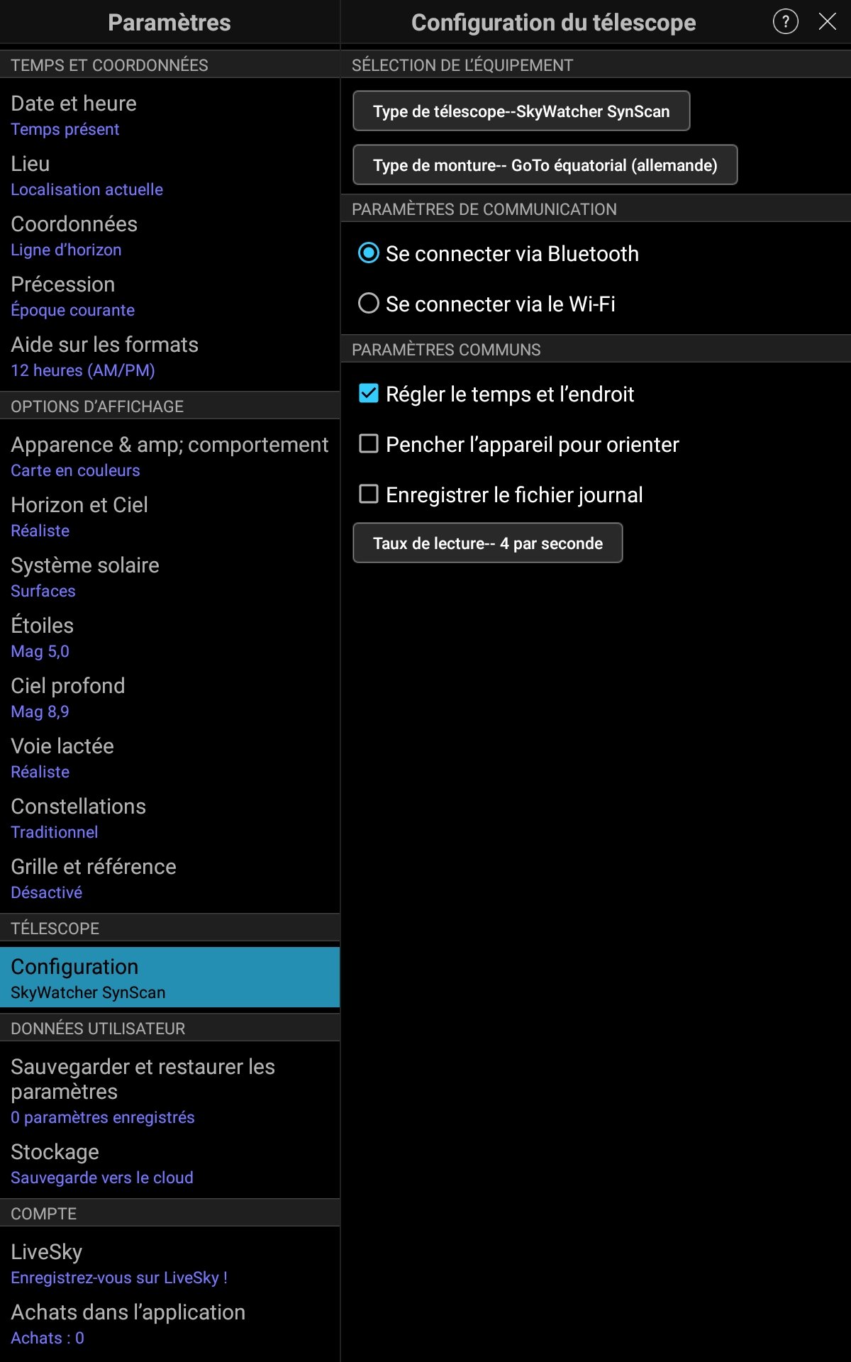Screen dimensions: 851x1362
Task: Select the Horizon et Ciel entry
Action: click(x=170, y=516)
